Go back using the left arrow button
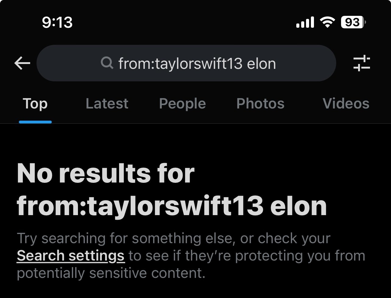Screen dimensions: 391x298 click(22, 63)
